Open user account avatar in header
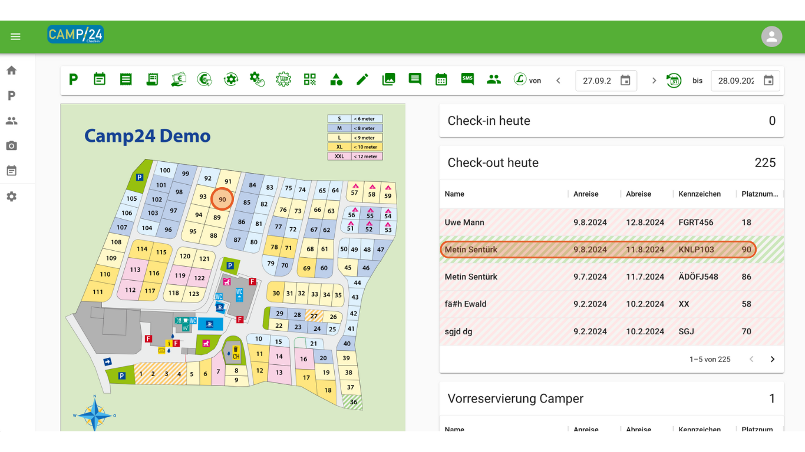This screenshot has width=805, height=452. [x=771, y=36]
